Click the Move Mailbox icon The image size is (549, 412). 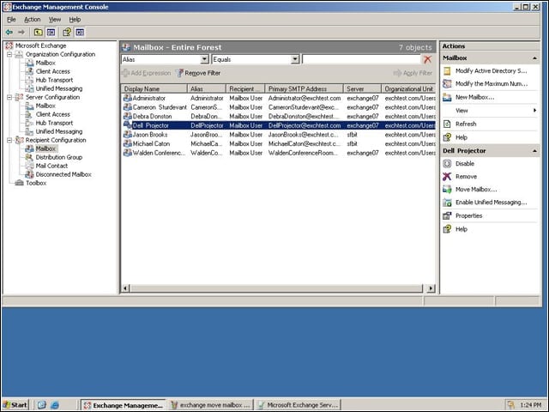point(447,190)
